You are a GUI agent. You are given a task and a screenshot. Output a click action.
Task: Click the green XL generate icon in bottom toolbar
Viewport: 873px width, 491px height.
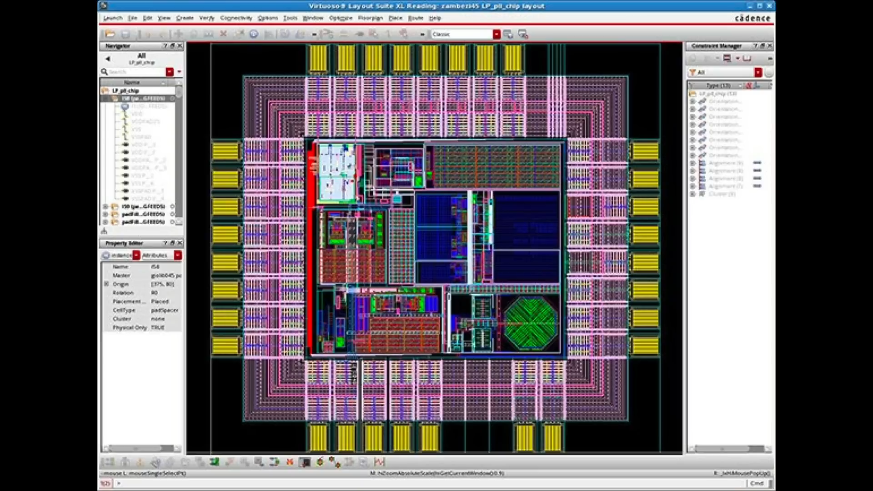[215, 462]
